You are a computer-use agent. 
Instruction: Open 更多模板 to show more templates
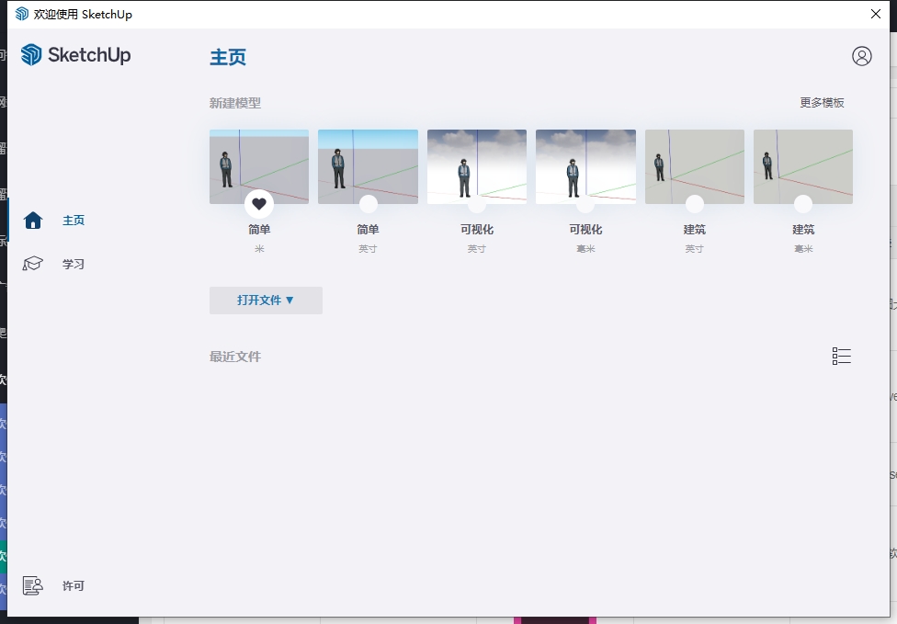click(x=822, y=103)
